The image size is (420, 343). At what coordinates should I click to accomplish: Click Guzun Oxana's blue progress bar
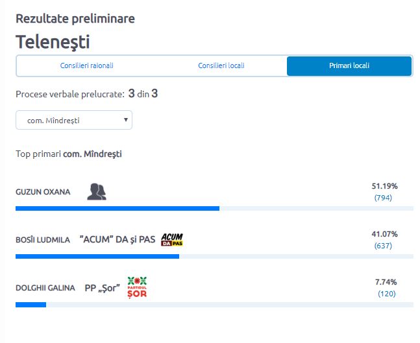coord(117,208)
